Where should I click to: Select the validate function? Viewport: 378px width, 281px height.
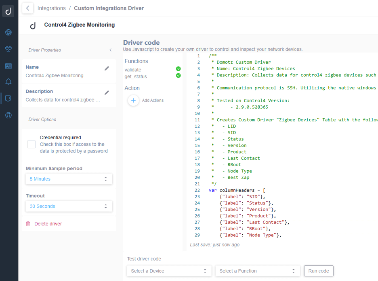pos(133,70)
